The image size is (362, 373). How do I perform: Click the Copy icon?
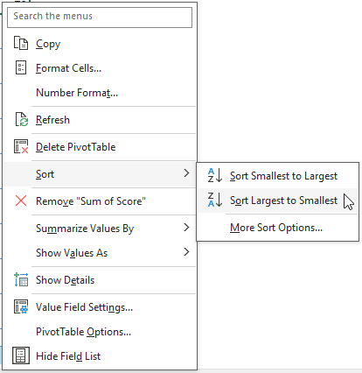tap(21, 43)
